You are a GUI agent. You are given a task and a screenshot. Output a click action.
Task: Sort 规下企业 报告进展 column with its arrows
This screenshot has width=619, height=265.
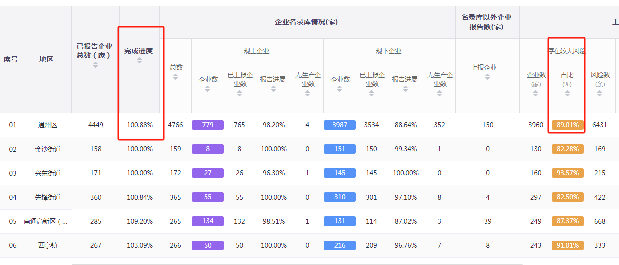coord(405,89)
